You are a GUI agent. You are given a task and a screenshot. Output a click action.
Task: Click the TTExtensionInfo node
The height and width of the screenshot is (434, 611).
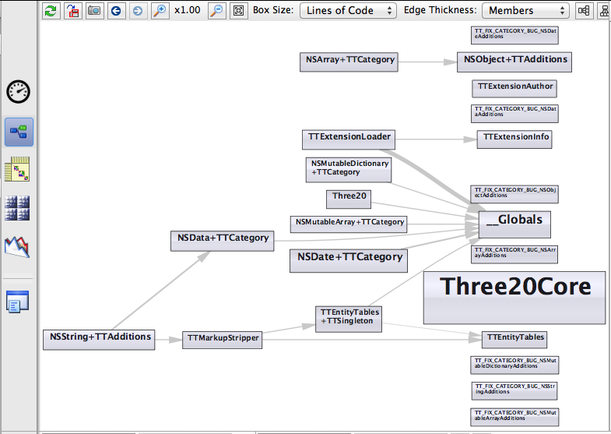coord(514,139)
